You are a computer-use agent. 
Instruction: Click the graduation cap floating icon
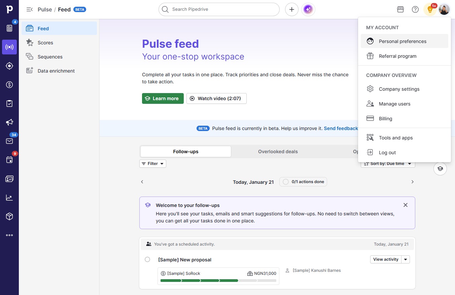click(440, 169)
